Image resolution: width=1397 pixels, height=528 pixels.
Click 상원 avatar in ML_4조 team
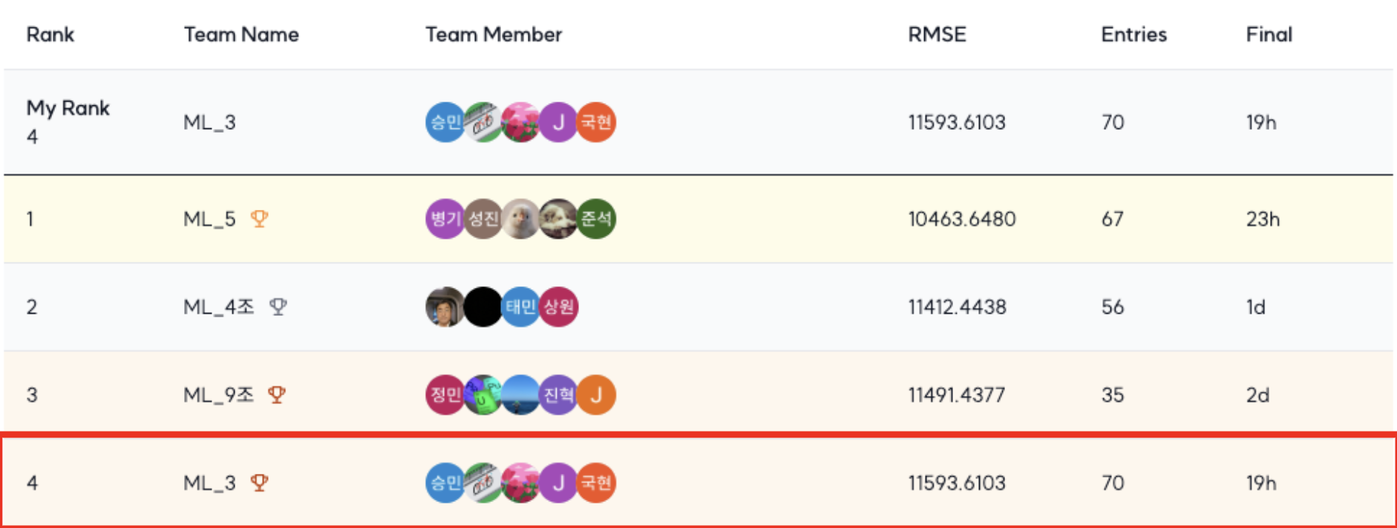pyautogui.click(x=558, y=306)
